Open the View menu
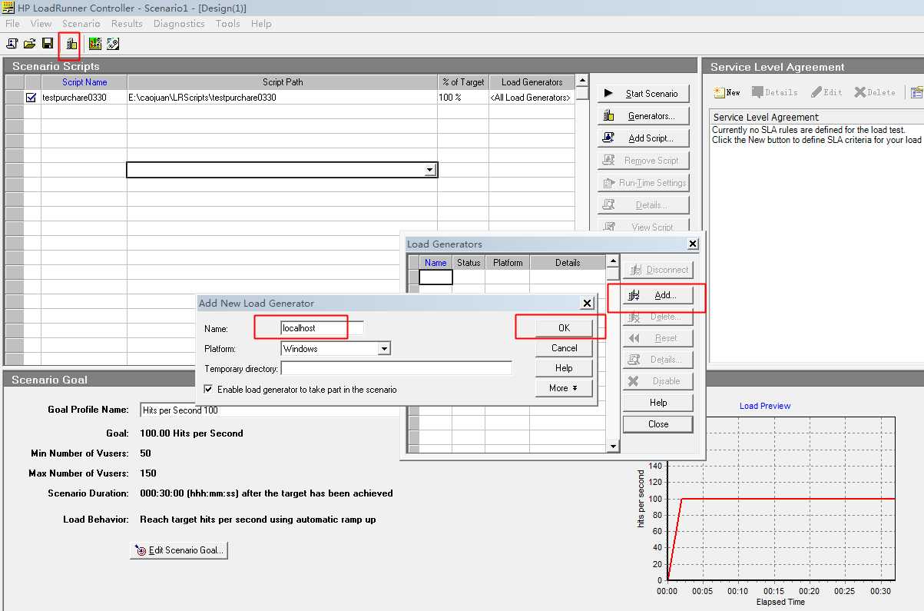This screenshot has height=611, width=924. point(41,24)
